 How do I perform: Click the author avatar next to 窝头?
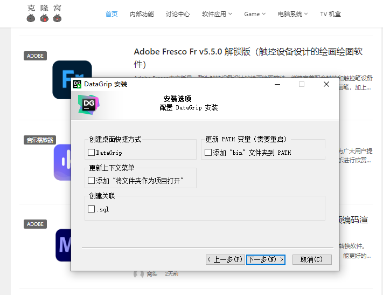138,274
